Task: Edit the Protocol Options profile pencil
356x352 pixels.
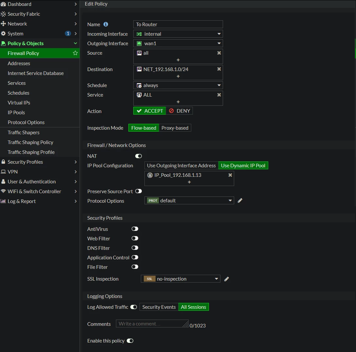Action: click(240, 200)
